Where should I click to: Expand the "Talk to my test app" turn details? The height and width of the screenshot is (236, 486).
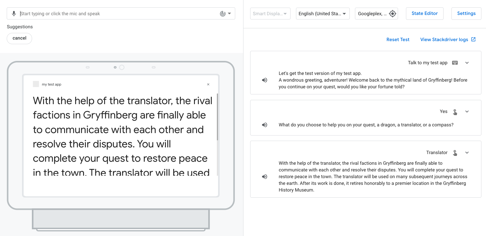coord(467,63)
